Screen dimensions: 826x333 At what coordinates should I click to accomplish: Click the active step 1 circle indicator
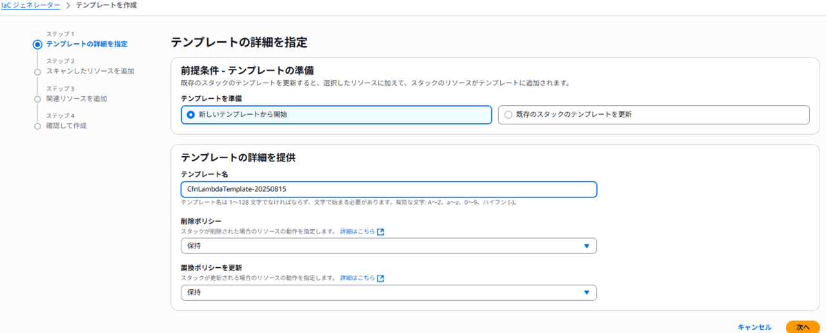point(37,45)
